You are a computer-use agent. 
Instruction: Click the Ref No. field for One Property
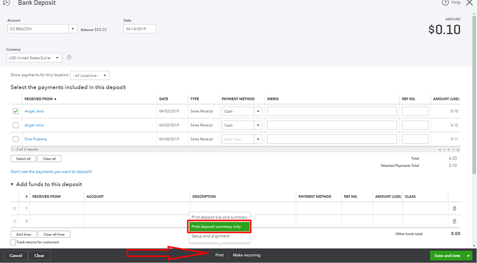pos(415,139)
